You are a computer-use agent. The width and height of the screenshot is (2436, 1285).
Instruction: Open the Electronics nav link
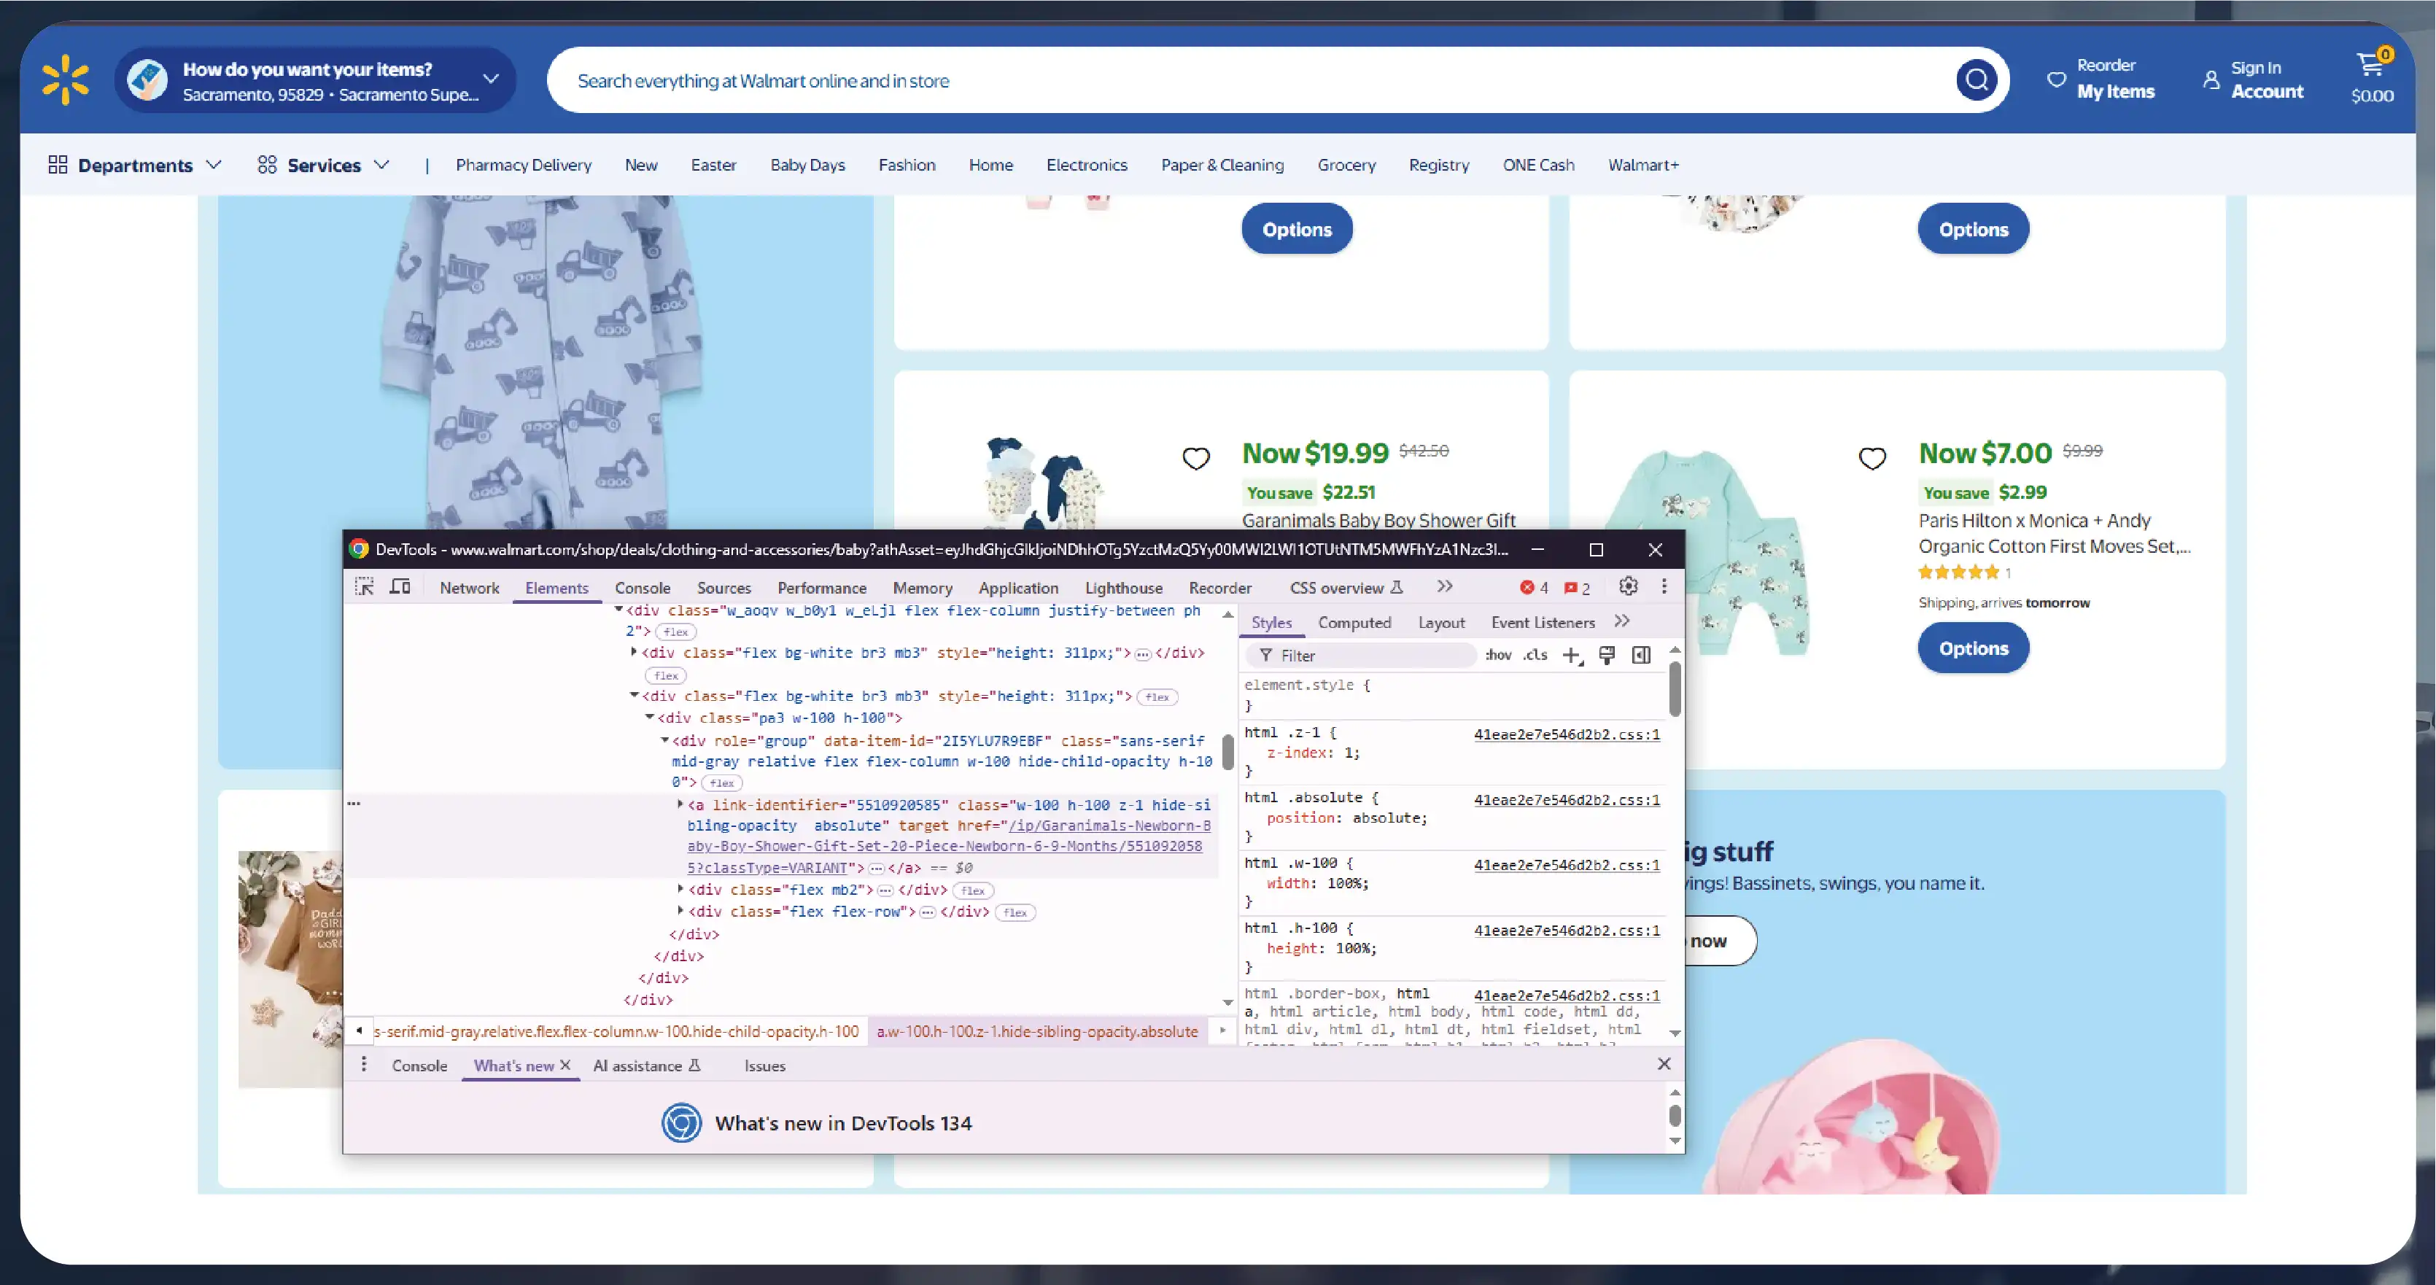(1087, 165)
